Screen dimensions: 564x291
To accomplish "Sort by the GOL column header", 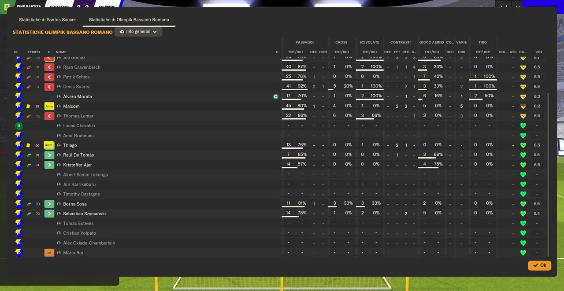I will tap(502, 52).
